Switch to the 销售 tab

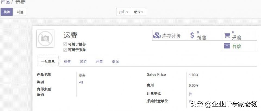[x=67, y=61]
